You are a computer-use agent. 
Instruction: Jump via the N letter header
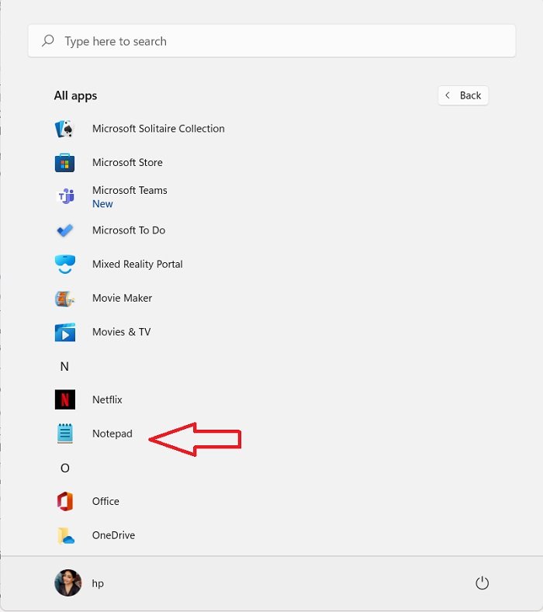click(64, 366)
